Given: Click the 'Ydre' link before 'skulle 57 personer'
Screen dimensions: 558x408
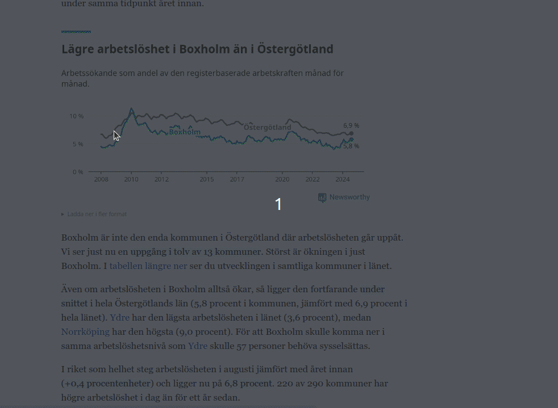Looking at the screenshot, I should click(198, 346).
